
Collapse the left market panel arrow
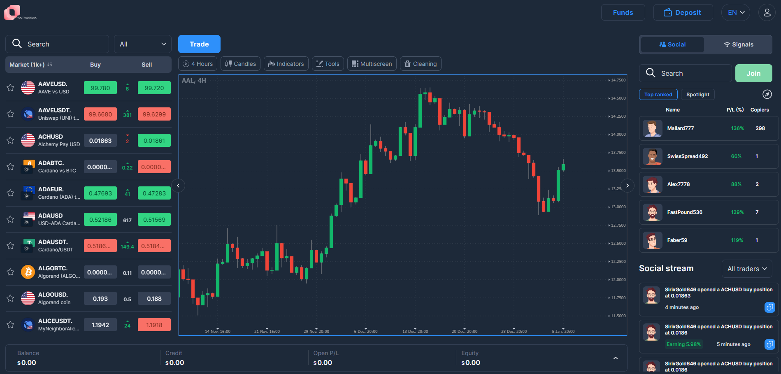(178, 186)
